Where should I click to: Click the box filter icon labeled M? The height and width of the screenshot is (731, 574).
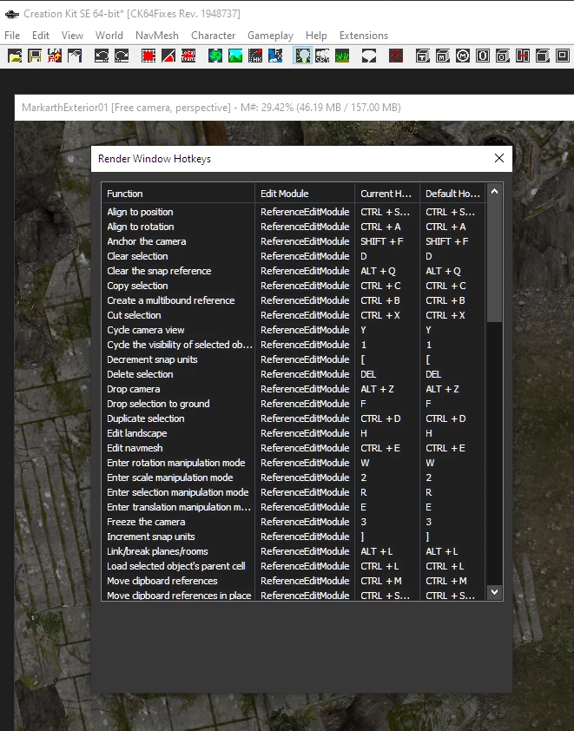443,56
